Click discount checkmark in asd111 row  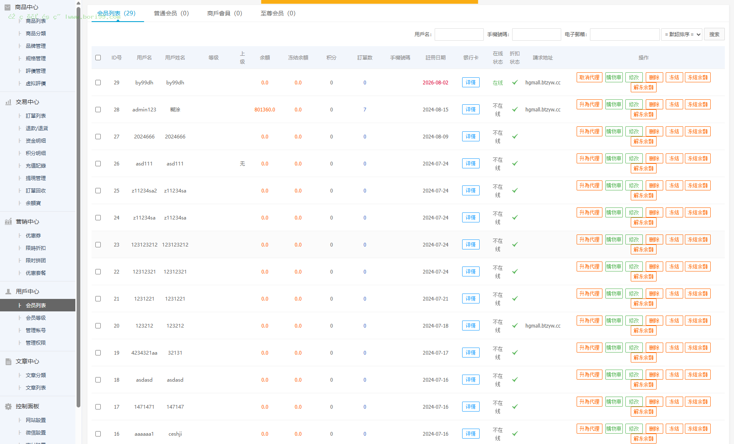point(515,163)
